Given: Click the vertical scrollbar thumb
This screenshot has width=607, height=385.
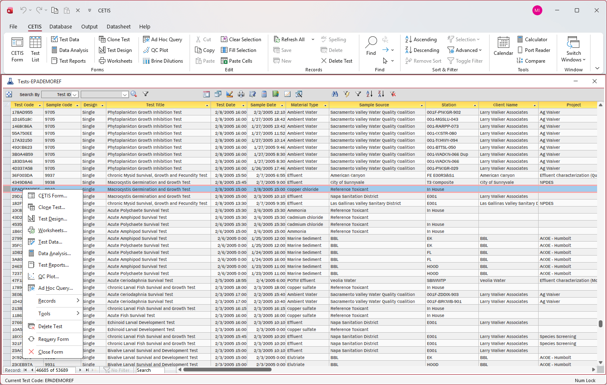Looking at the screenshot, I should click(600, 324).
